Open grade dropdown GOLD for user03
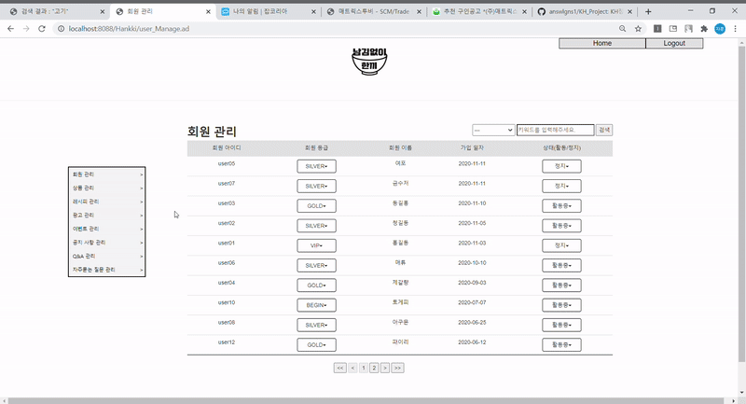Image resolution: width=746 pixels, height=404 pixels. (316, 206)
